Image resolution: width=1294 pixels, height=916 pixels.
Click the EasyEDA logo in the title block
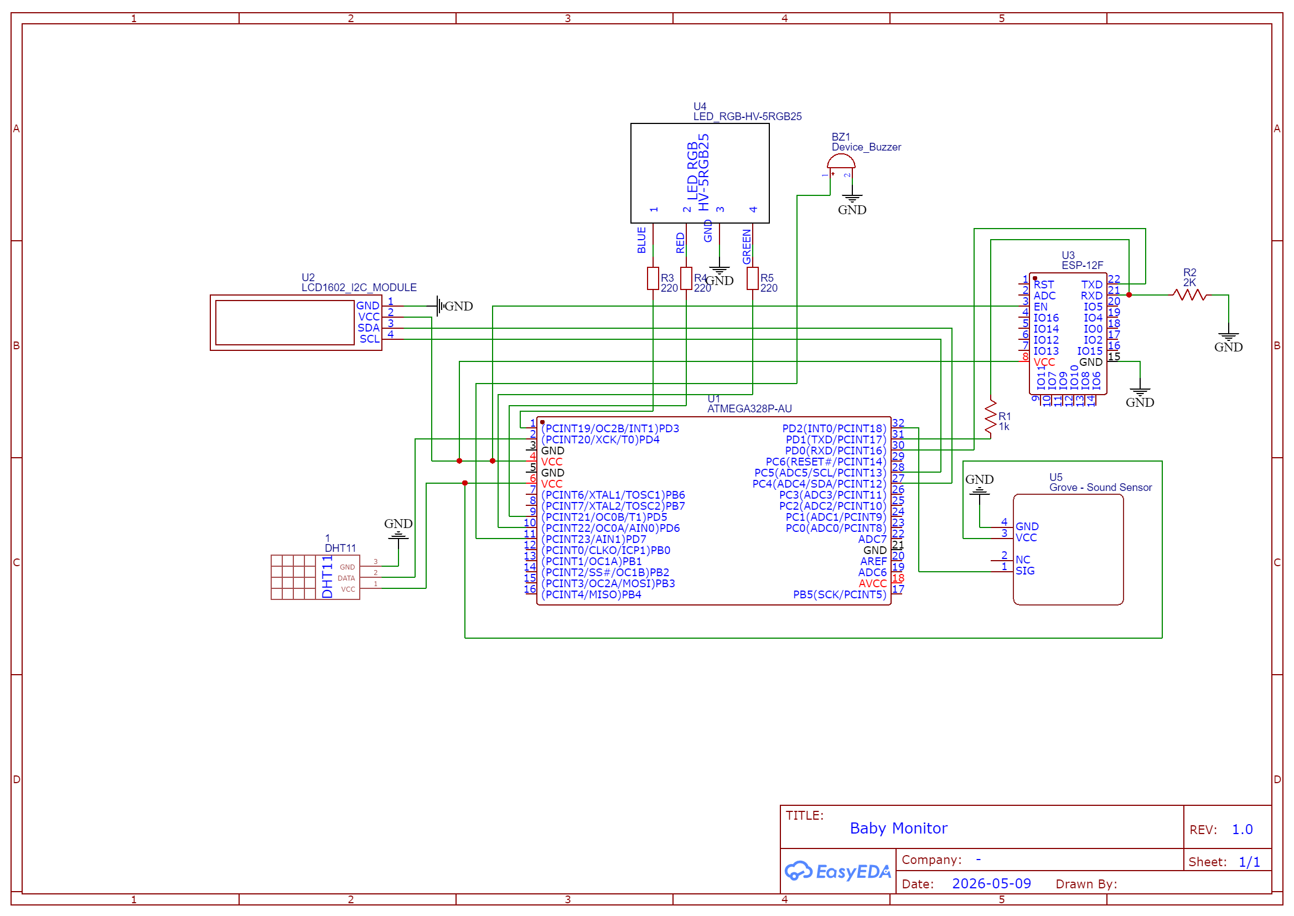[837, 871]
